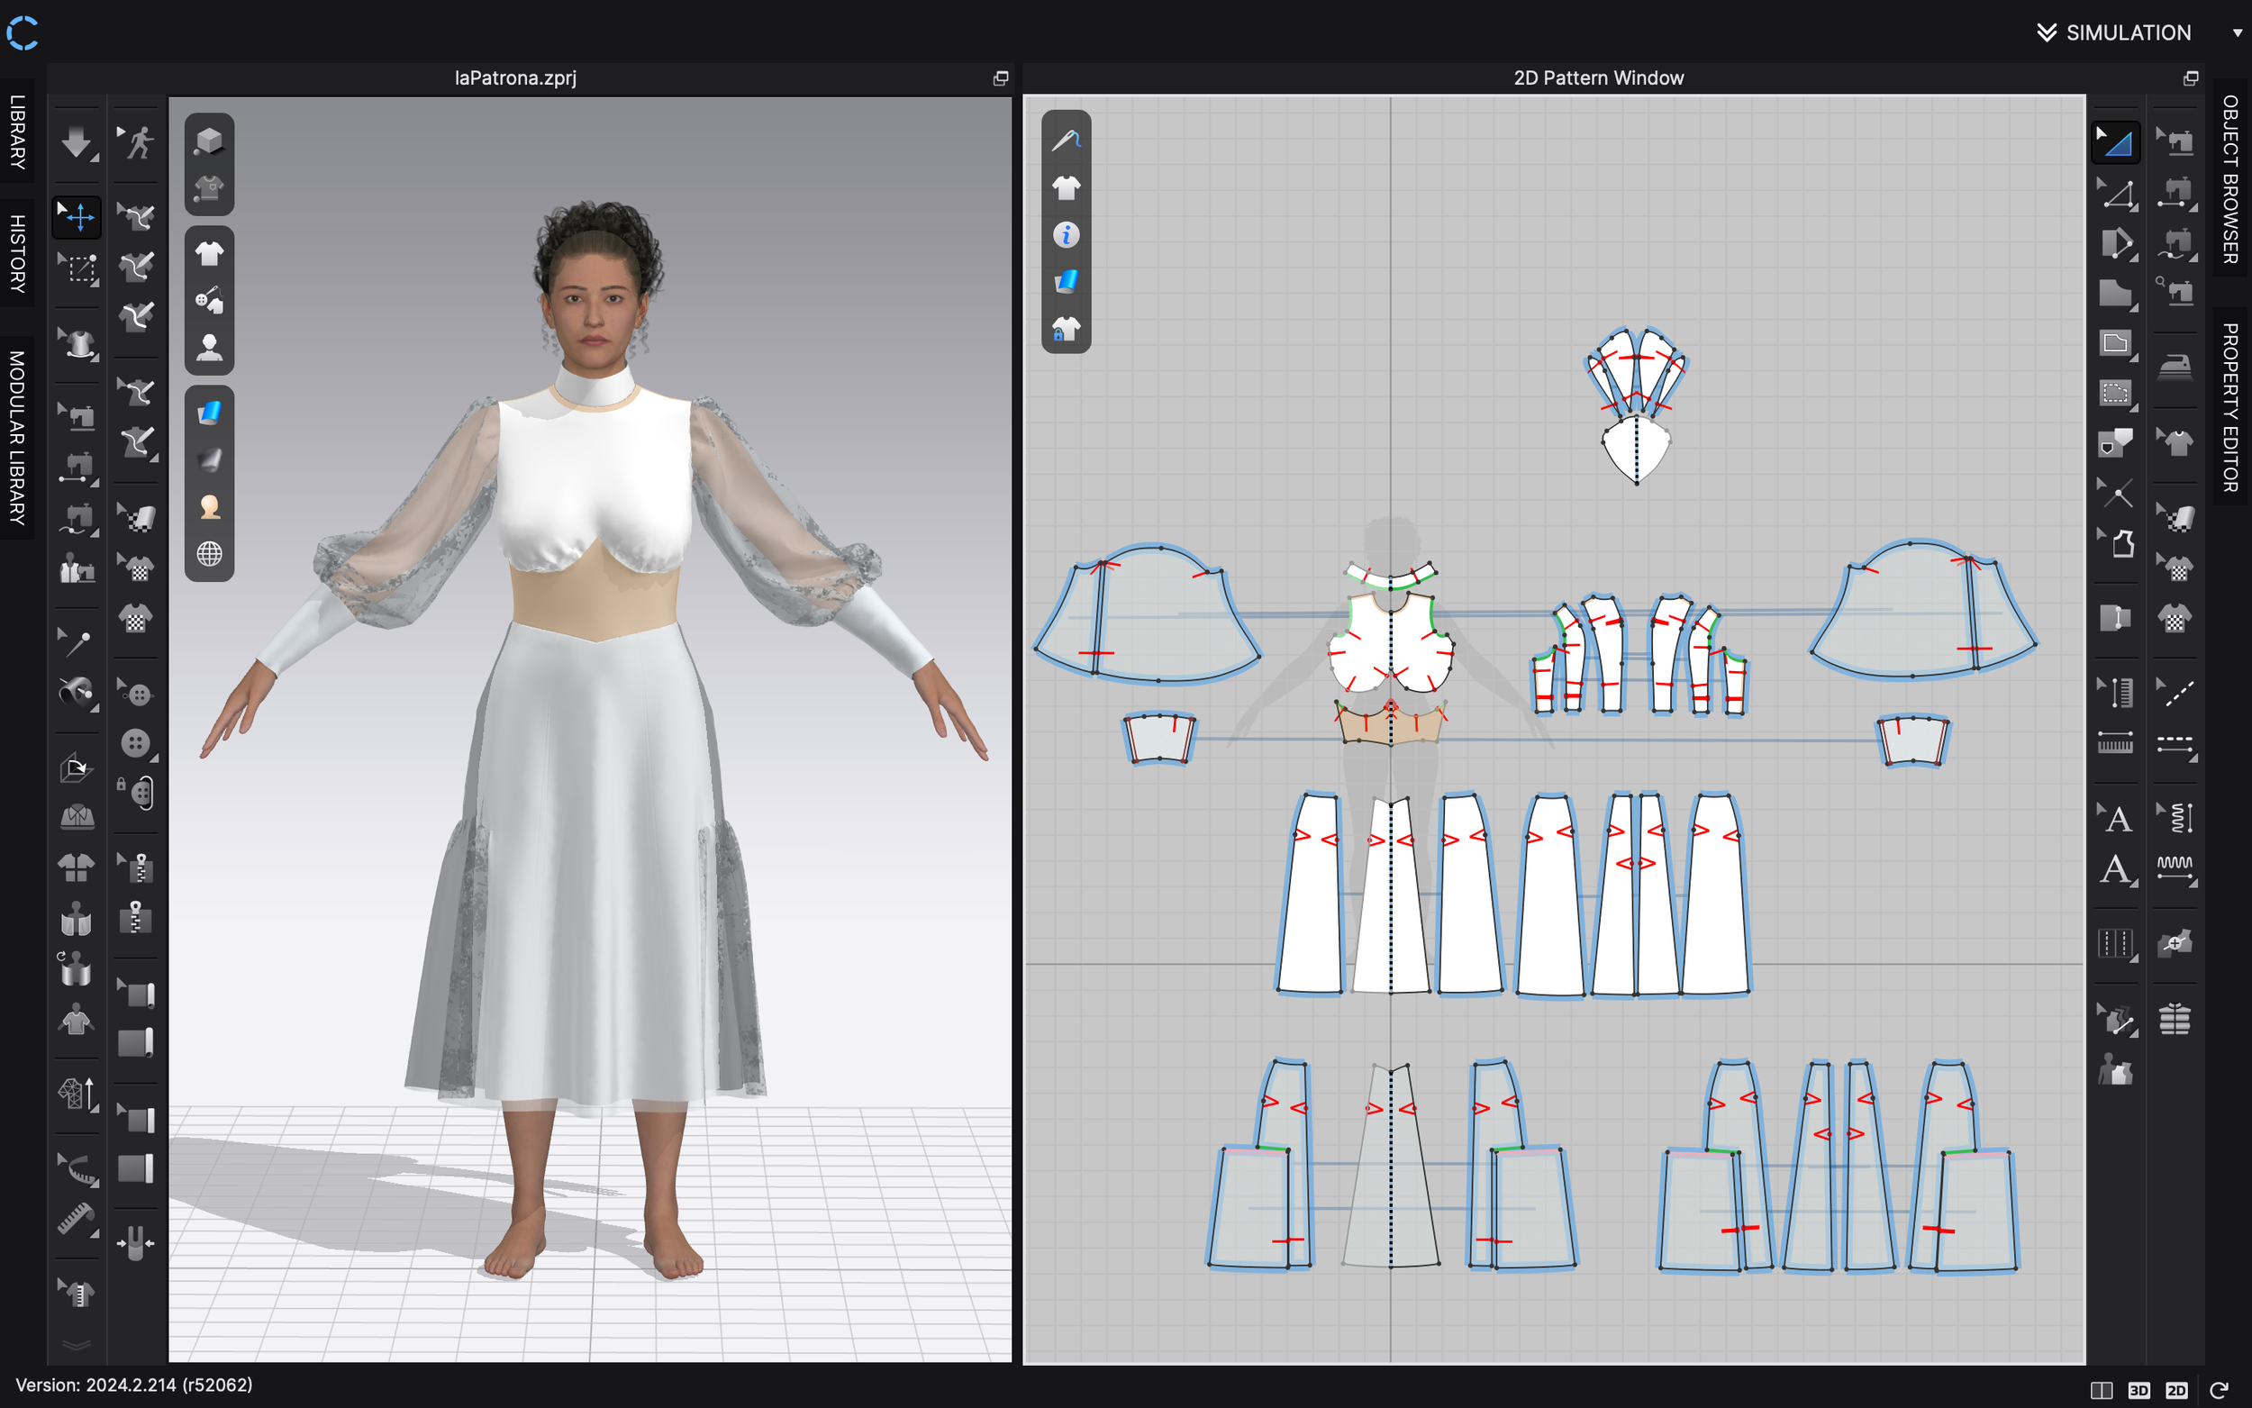
Task: Click the Simulate down-arrow tool
Action: 77,142
